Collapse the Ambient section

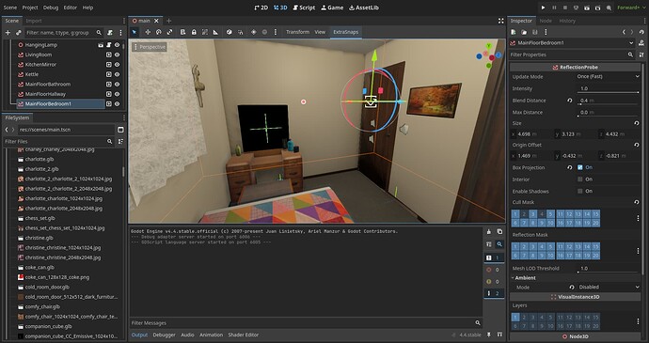point(524,278)
